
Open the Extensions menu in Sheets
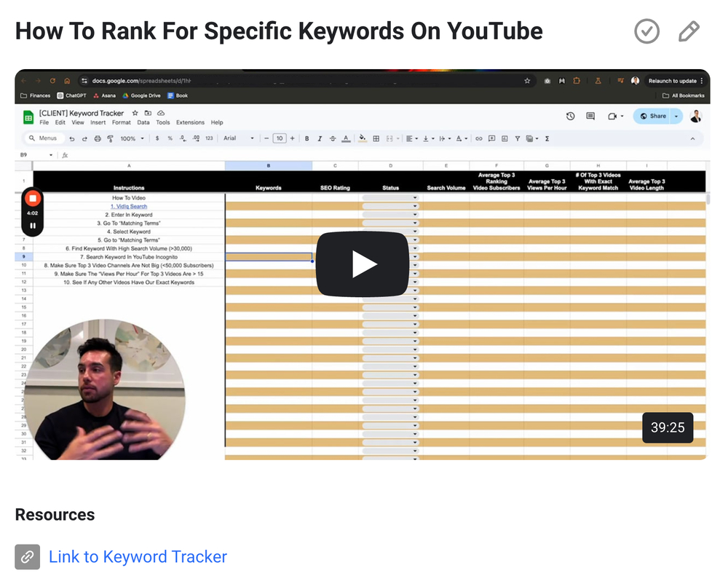190,122
